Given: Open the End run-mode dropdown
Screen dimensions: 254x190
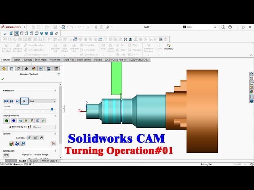Looking at the screenshot, I should (x=43, y=101).
